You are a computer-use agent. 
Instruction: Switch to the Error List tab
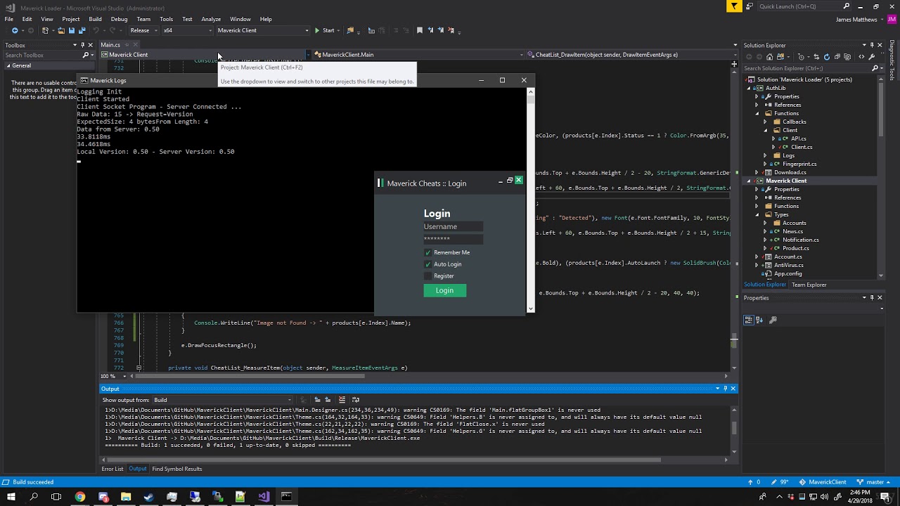(x=112, y=469)
